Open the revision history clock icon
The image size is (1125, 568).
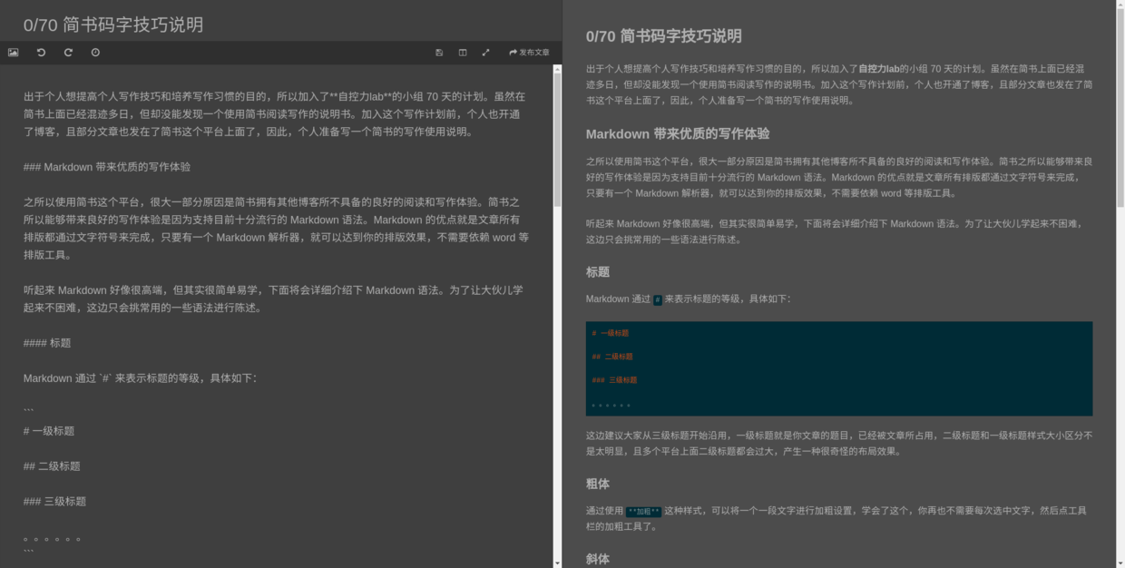95,53
